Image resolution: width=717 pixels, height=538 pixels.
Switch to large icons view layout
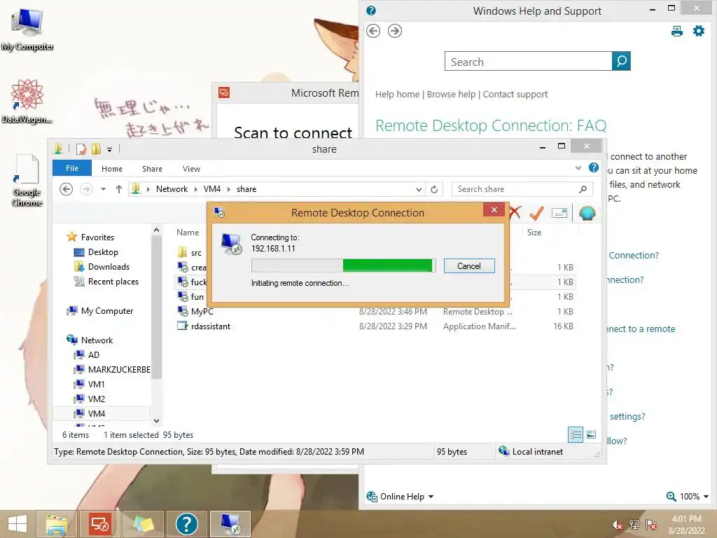click(591, 434)
